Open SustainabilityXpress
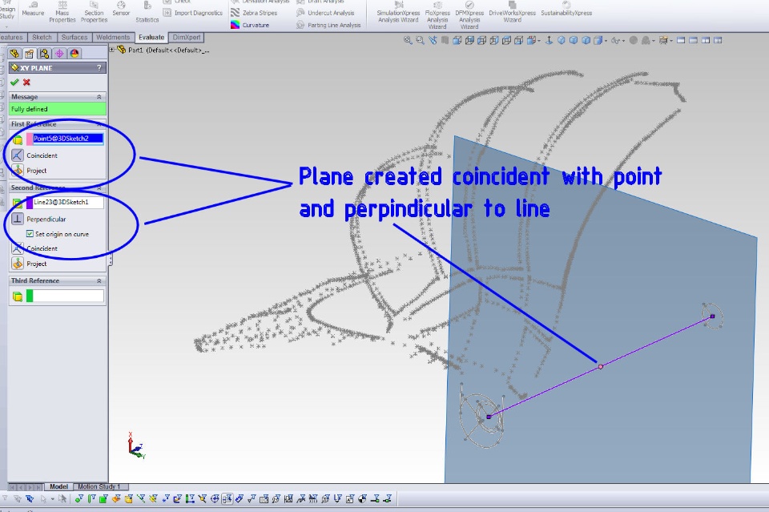Screen dimensions: 769x512 (x=566, y=9)
